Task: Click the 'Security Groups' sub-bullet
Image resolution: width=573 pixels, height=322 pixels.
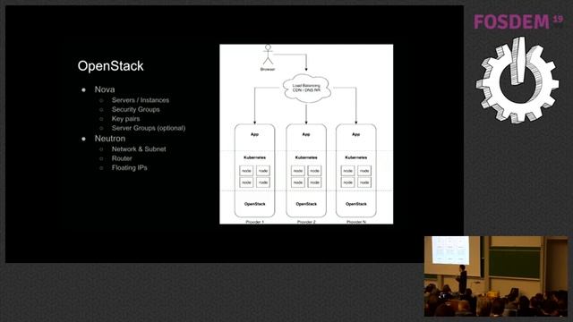Action: point(135,109)
